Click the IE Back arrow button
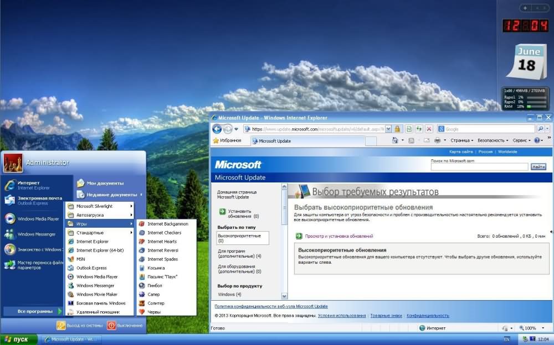The width and height of the screenshot is (554, 345). 217,129
